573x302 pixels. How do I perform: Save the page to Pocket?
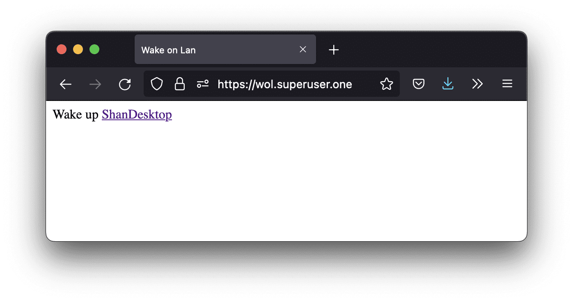click(x=418, y=84)
